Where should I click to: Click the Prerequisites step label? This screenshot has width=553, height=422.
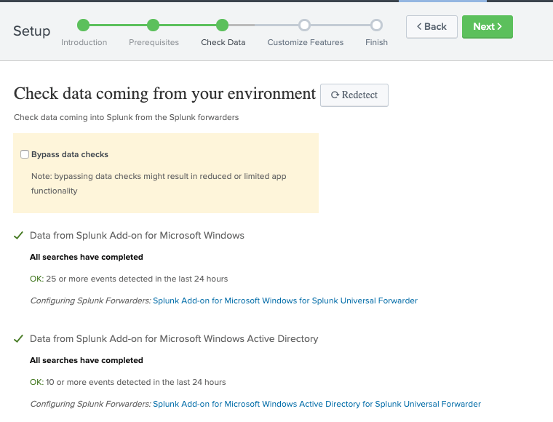(x=154, y=42)
